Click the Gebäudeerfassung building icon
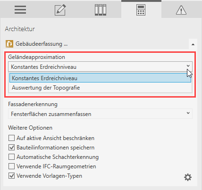 pos(9,44)
